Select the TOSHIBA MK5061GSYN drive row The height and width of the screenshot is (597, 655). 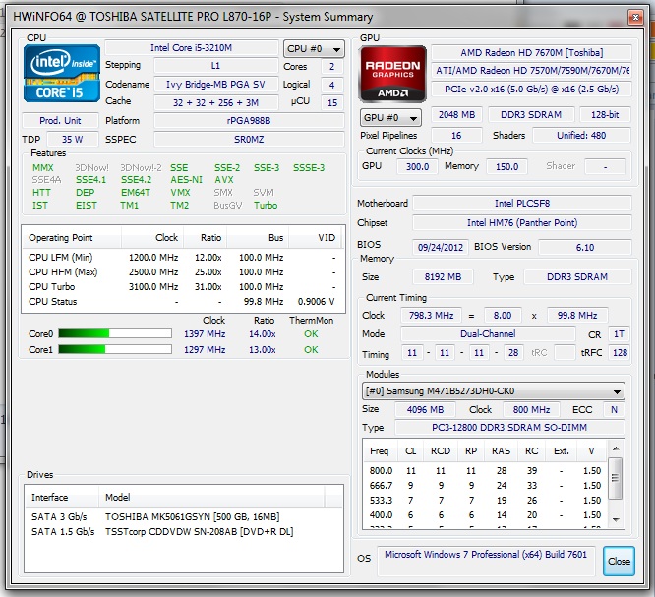click(184, 517)
